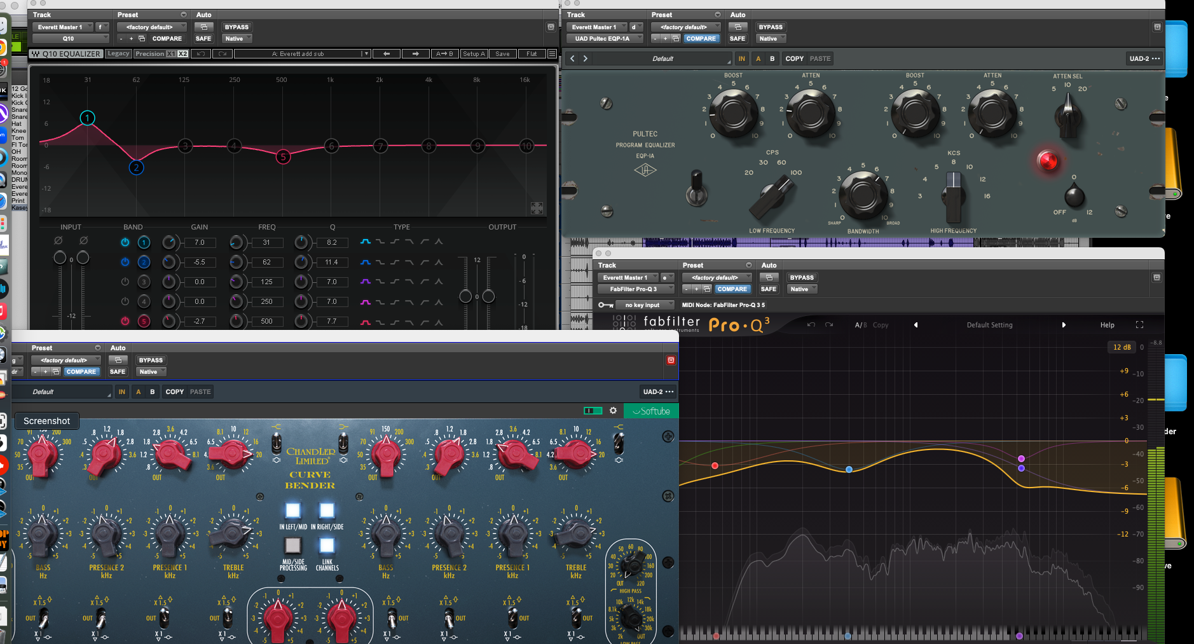Select setup A in Pultec UAD toolbar
The image size is (1194, 644).
(758, 58)
